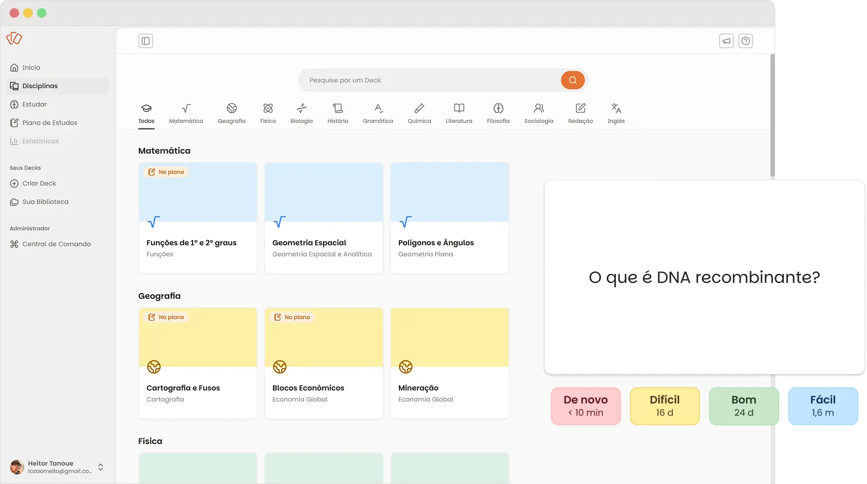Open Central de Comando
867x484 pixels.
[58, 244]
